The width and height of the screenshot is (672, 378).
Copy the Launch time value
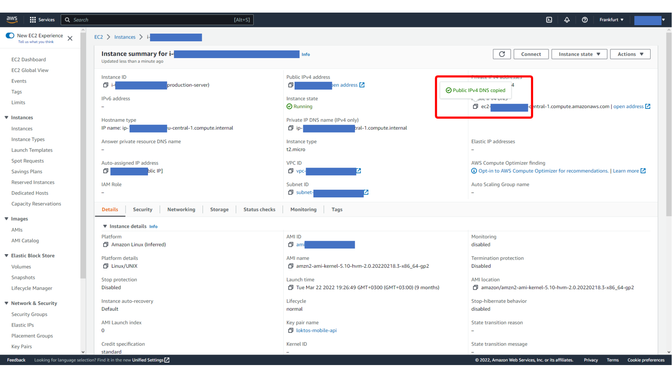tap(290, 287)
